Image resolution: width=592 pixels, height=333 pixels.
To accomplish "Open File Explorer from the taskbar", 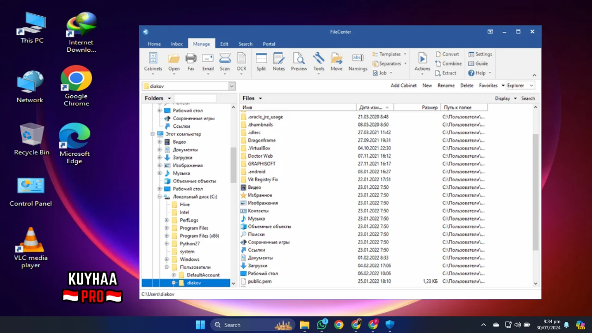I will coord(304,325).
